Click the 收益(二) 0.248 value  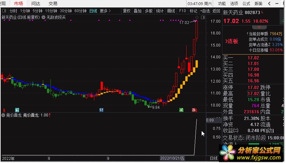(253, 130)
